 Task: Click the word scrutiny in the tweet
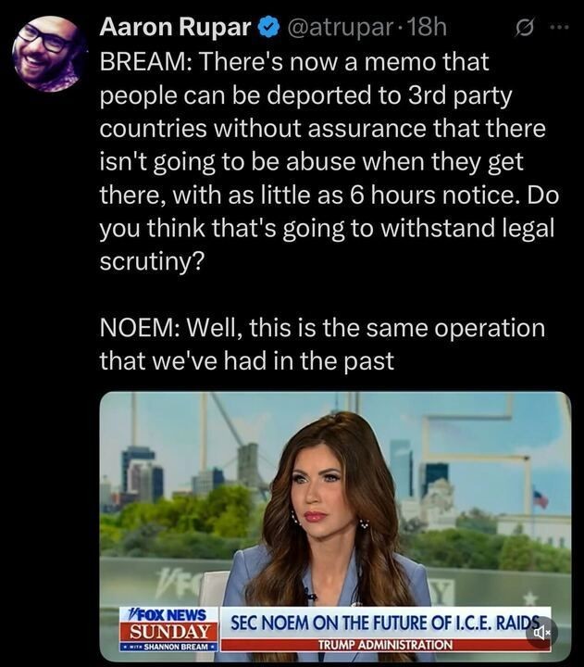click(x=152, y=261)
